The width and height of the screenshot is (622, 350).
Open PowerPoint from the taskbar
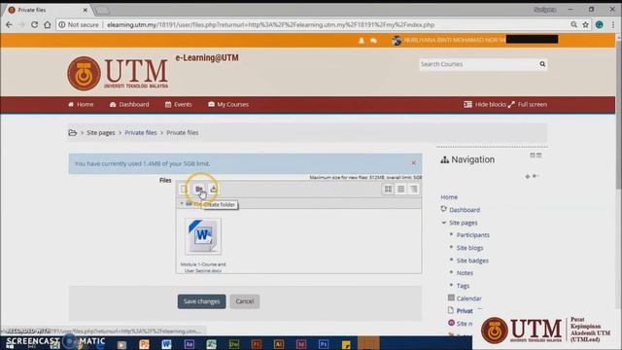click(144, 344)
